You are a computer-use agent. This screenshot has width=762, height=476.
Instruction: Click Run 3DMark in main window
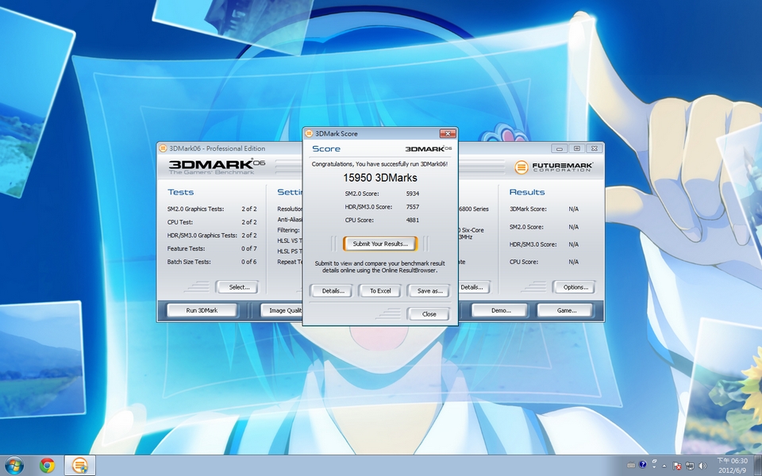click(202, 310)
